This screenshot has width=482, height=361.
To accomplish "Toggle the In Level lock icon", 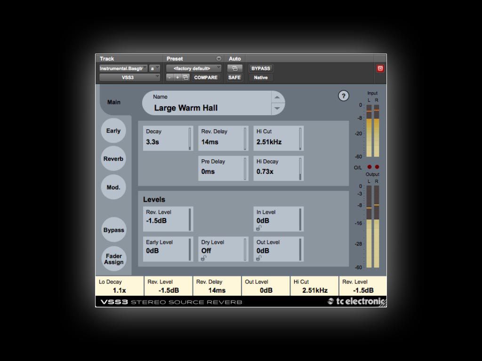I will 259,228.
